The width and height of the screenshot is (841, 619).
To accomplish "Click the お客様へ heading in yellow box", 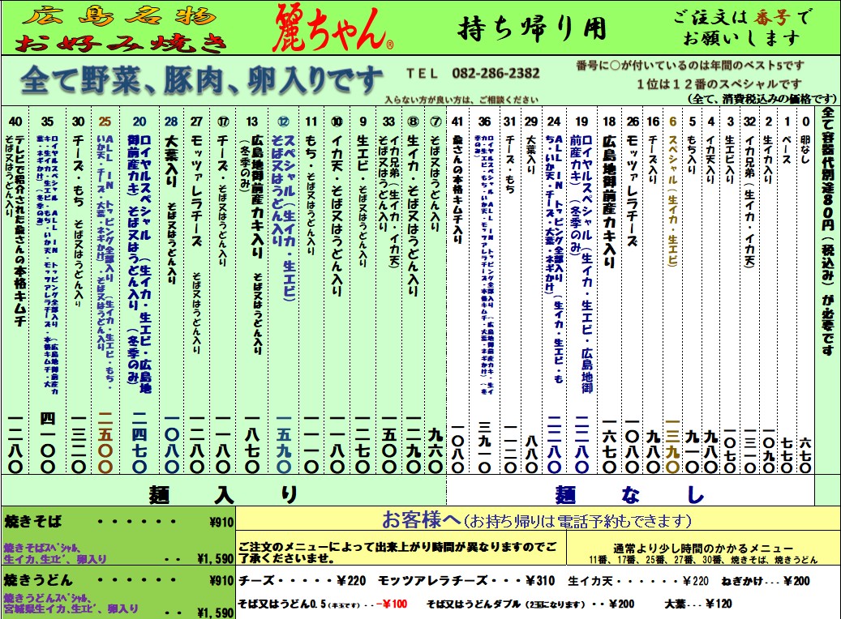I will coord(536,519).
